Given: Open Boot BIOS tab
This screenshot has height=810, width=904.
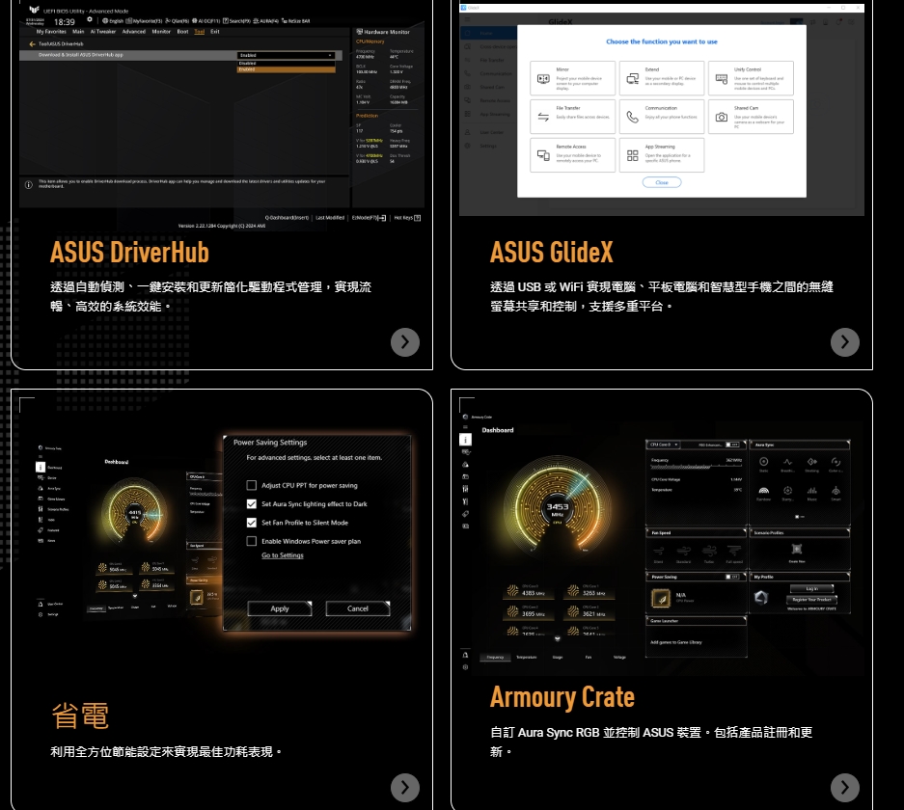Looking at the screenshot, I should (182, 32).
